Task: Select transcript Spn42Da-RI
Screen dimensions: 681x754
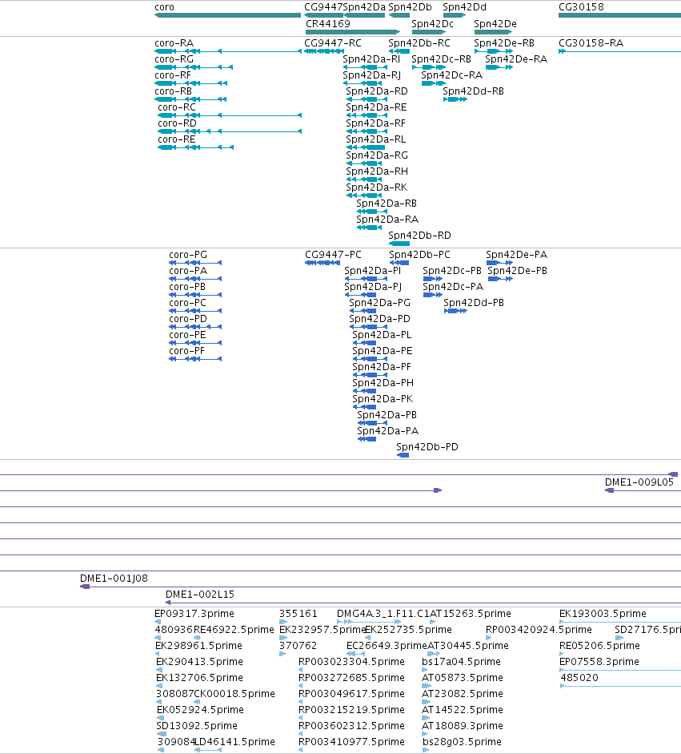Action: [x=365, y=67]
